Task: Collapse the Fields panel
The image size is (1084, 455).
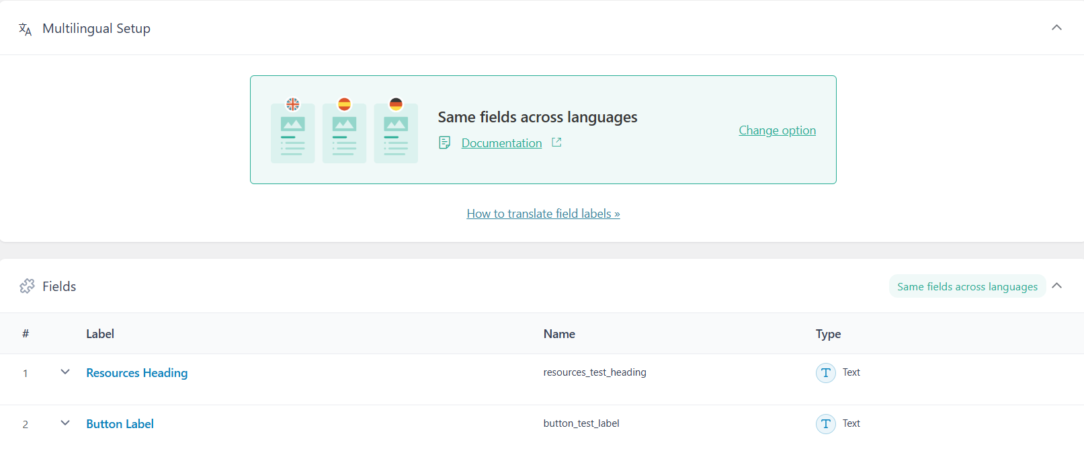Action: [x=1056, y=286]
